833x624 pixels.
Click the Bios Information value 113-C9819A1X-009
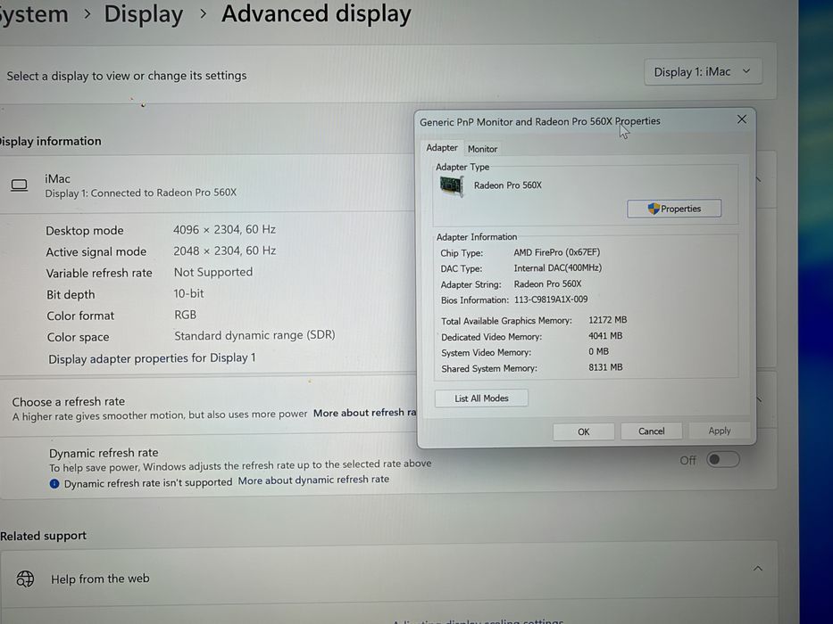551,300
